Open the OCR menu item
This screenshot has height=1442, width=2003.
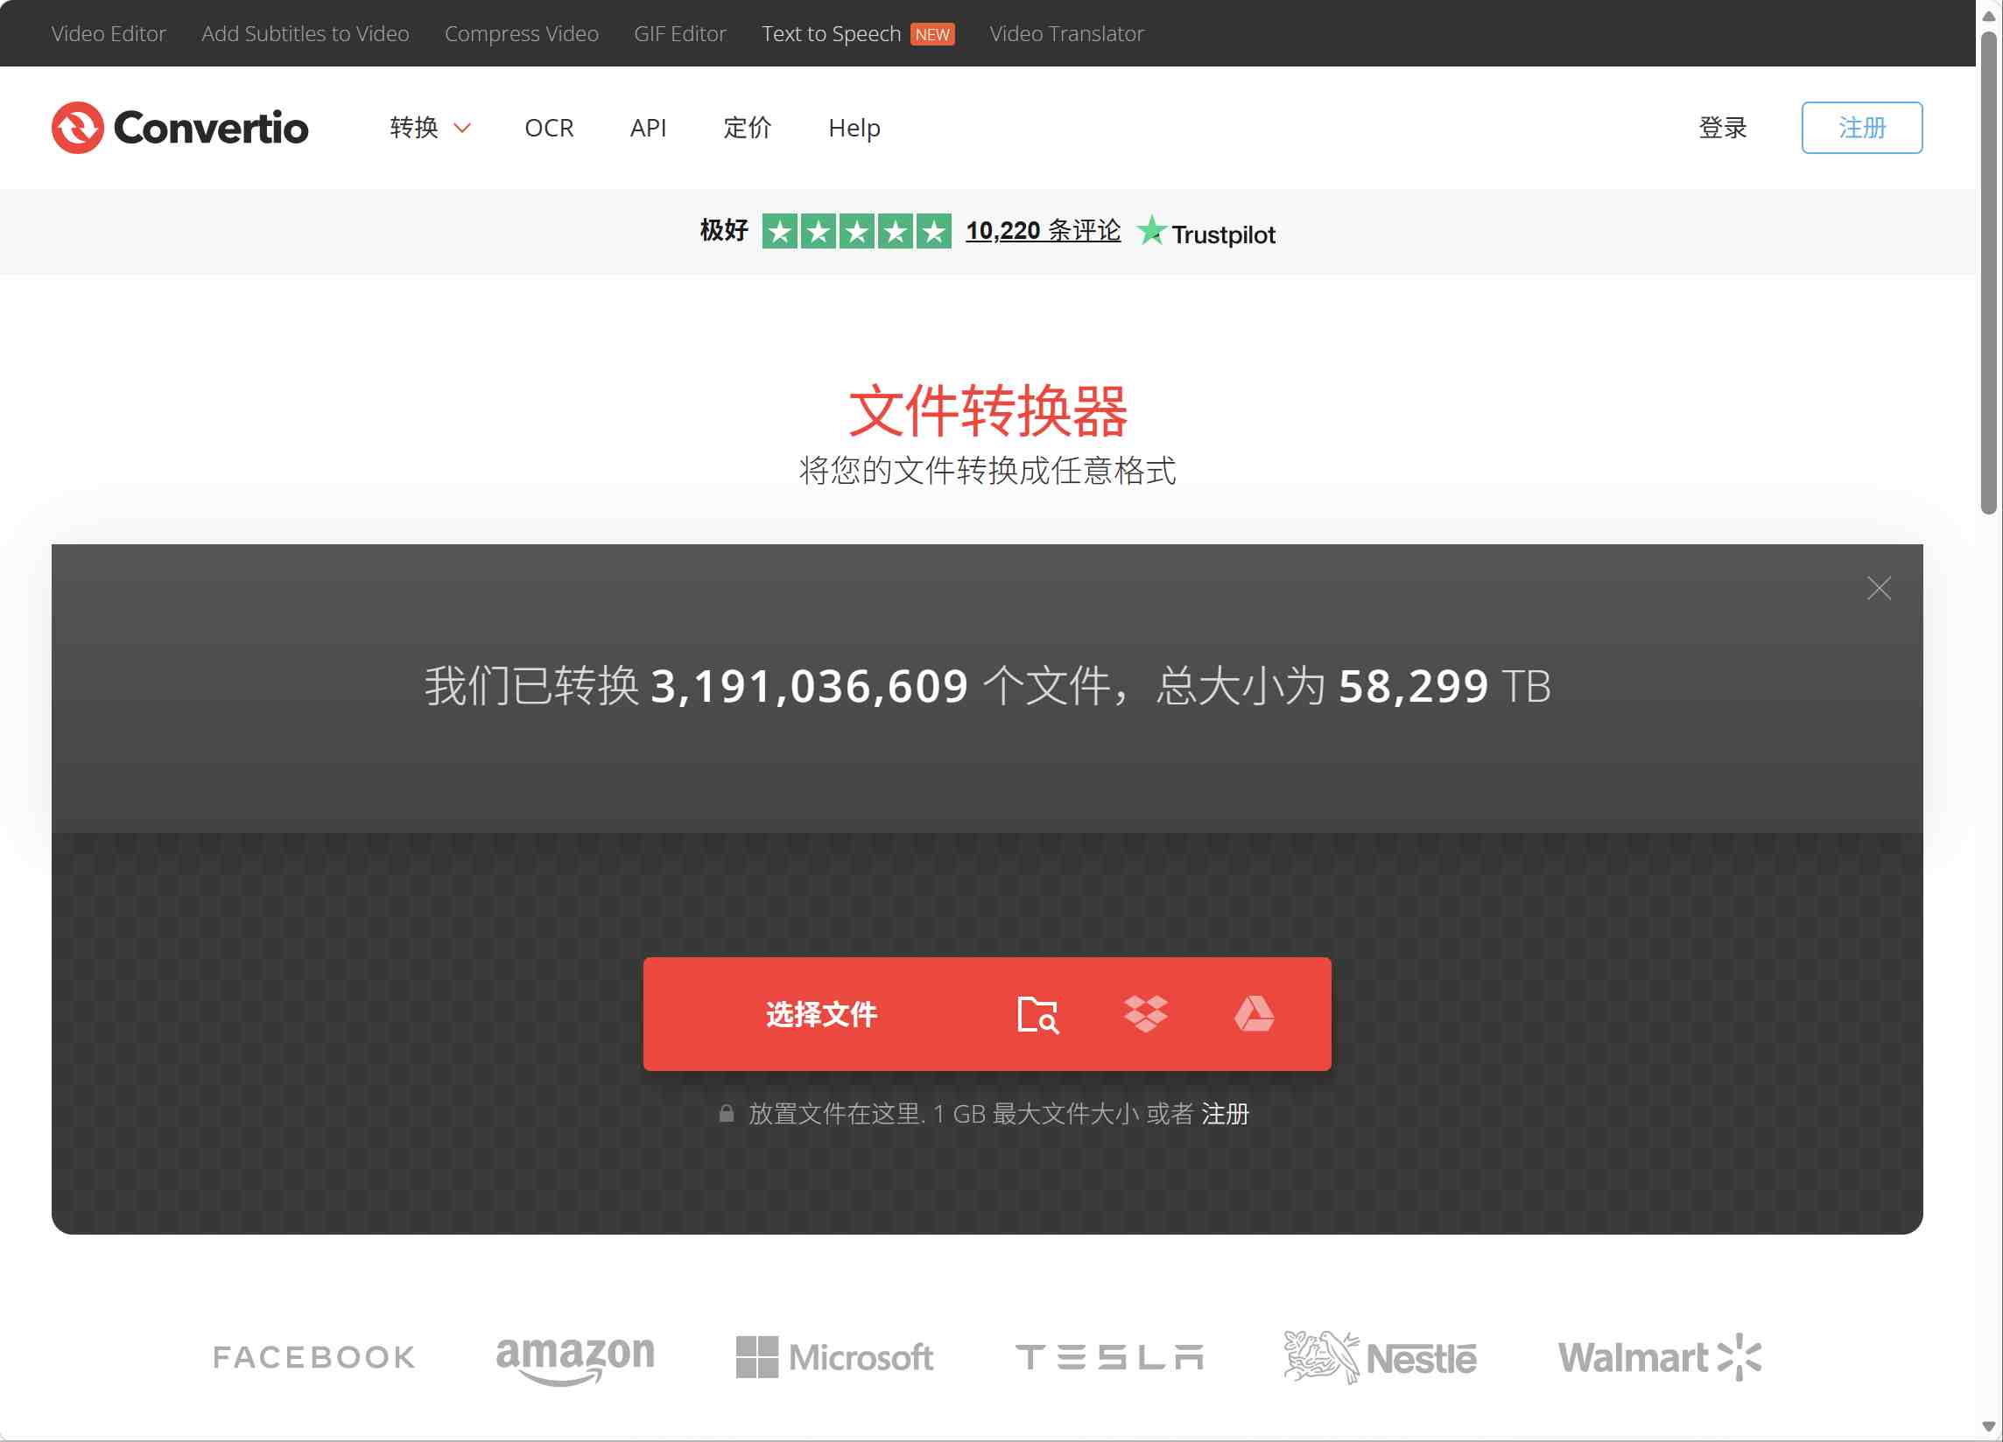point(548,128)
